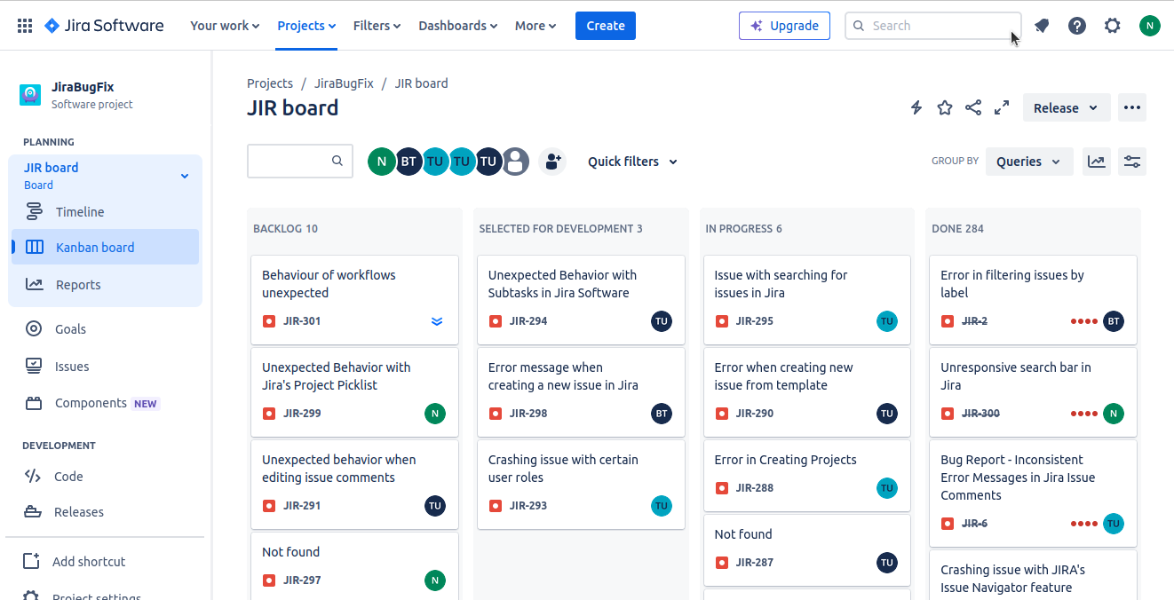
Task: Open the insights chart icon
Action: pos(1097,162)
